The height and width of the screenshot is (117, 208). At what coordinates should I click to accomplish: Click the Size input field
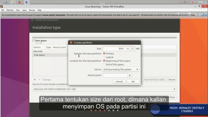(x=114, y=48)
